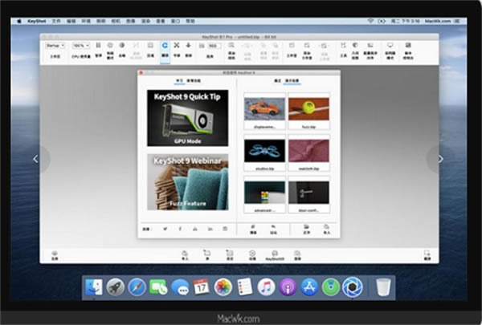482x325 pixels.
Task: Open the Studios toolbar button
Action: click(292, 50)
